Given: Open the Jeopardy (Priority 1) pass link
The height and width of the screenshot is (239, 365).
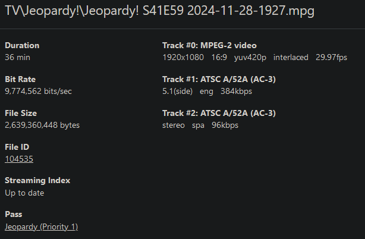Looking at the screenshot, I should (41, 227).
